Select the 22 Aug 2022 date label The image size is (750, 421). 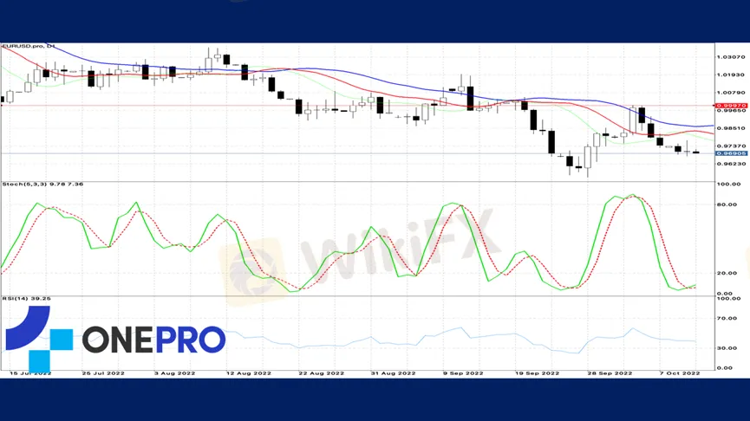point(322,373)
